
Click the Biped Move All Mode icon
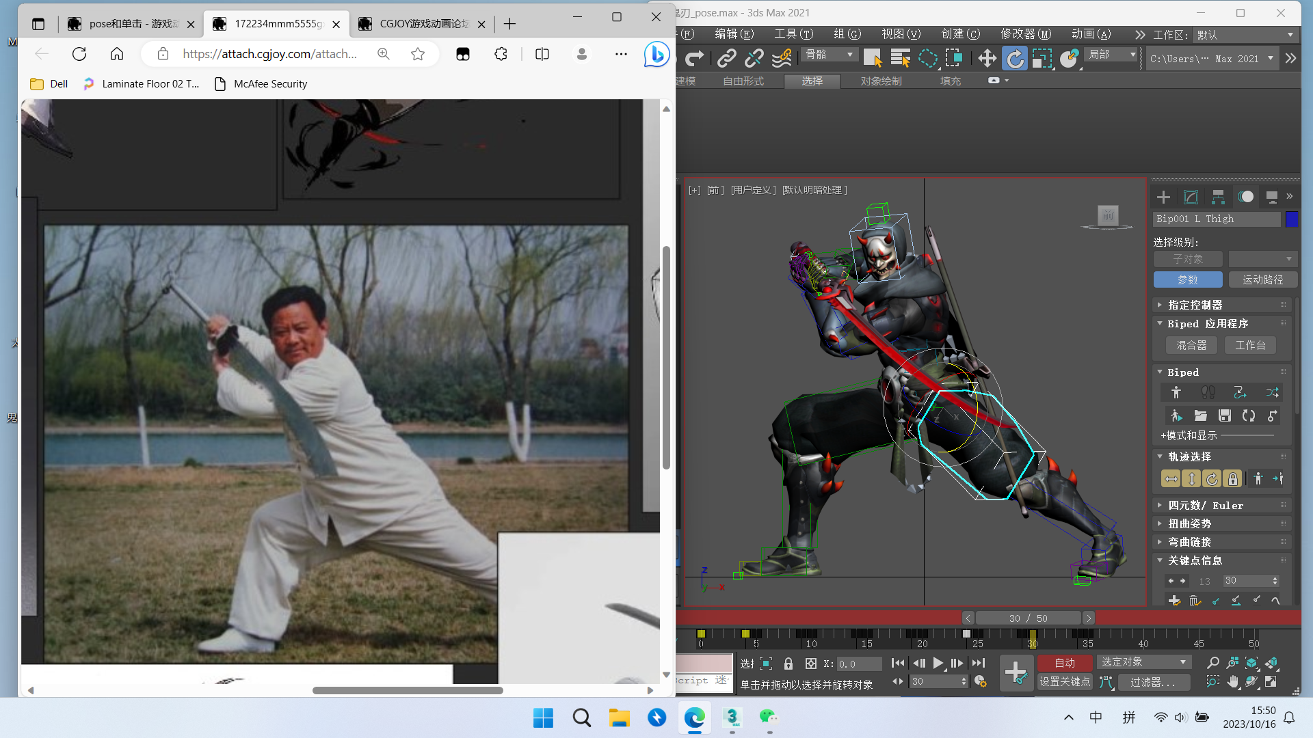pyautogui.click(x=1273, y=415)
